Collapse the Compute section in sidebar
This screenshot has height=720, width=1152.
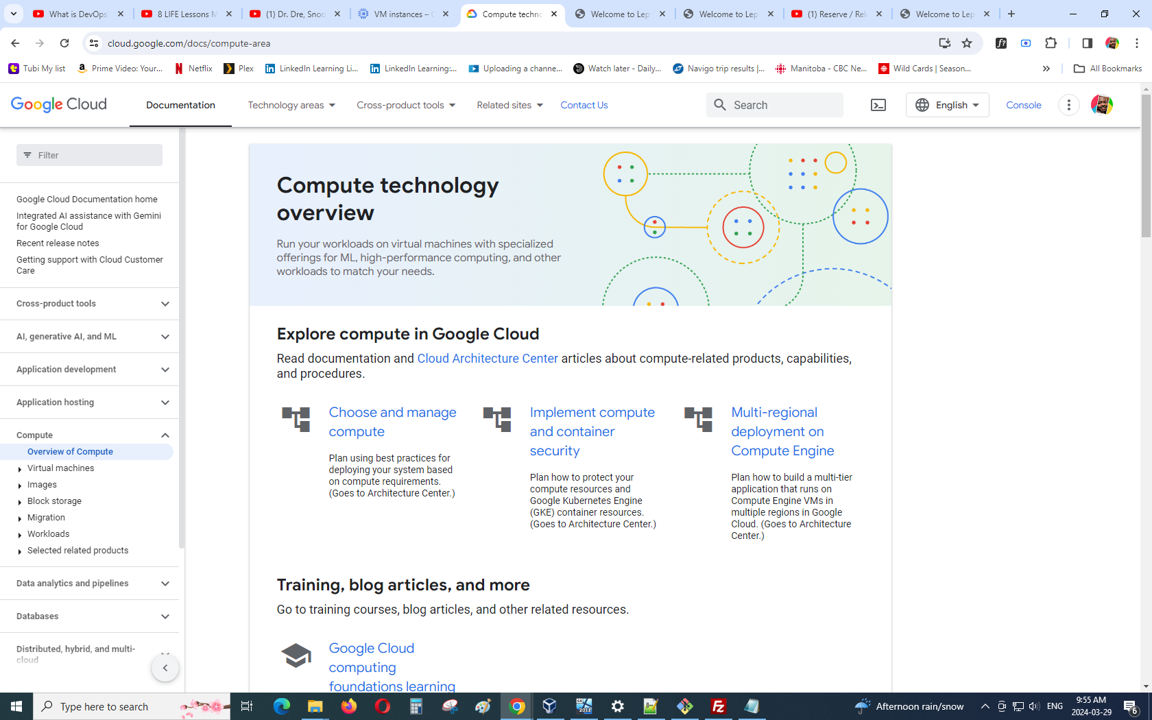pyautogui.click(x=165, y=435)
